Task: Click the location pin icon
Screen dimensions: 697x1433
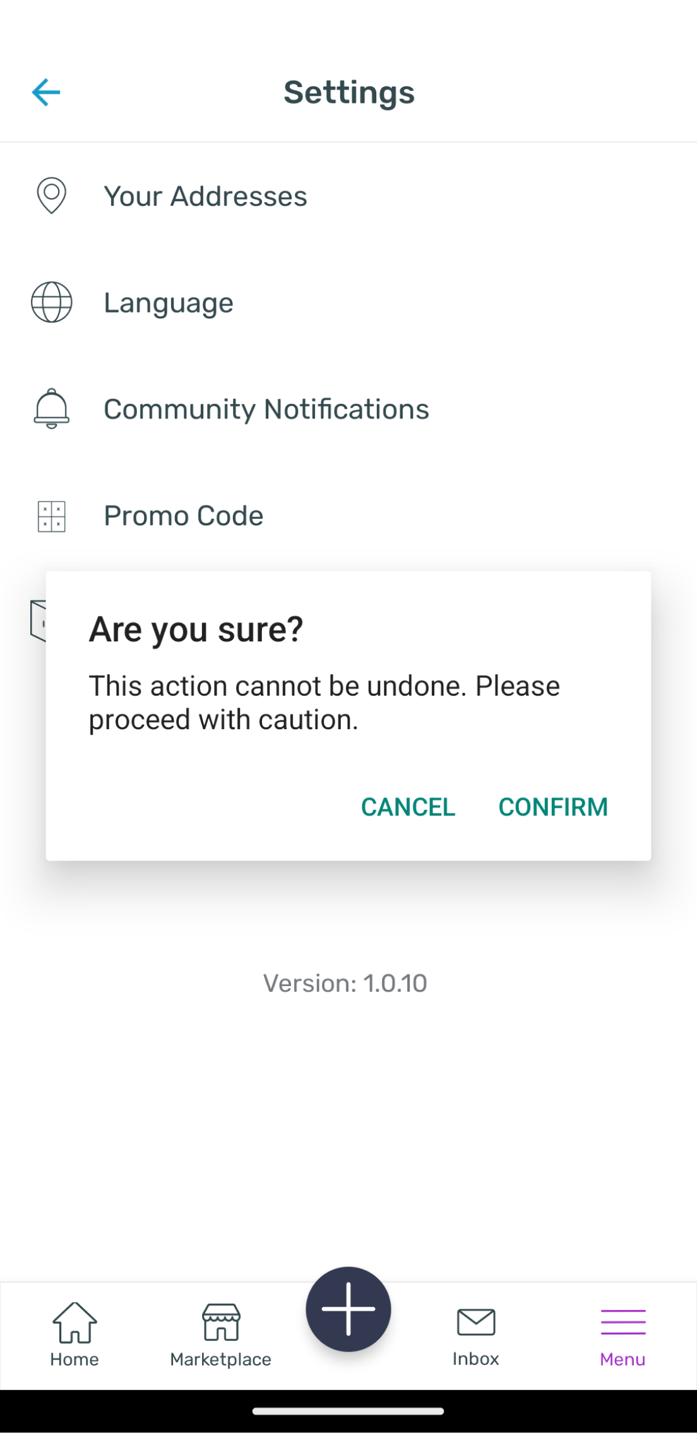Action: pos(51,196)
